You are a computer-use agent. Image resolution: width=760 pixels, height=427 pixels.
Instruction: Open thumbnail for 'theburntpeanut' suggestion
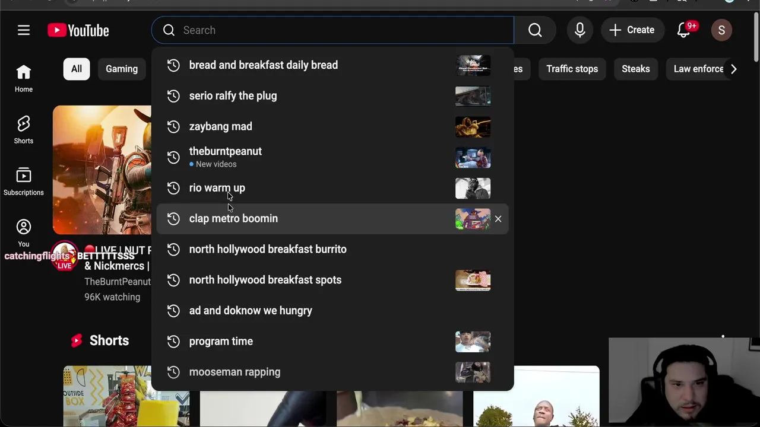[473, 158]
